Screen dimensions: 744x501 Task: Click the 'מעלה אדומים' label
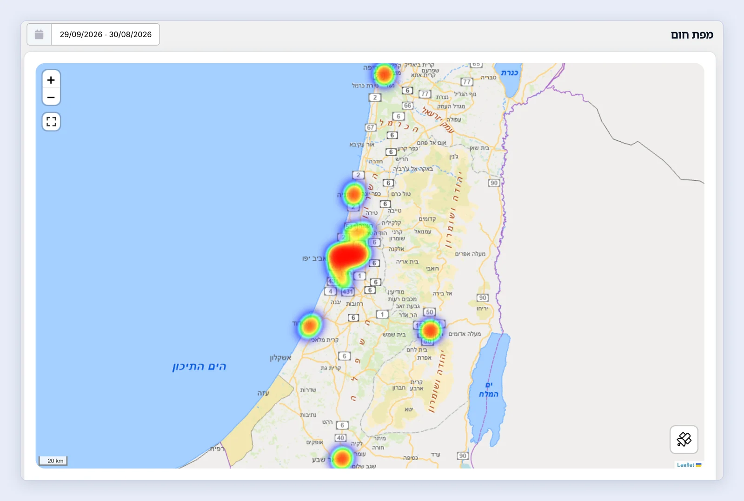465,334
